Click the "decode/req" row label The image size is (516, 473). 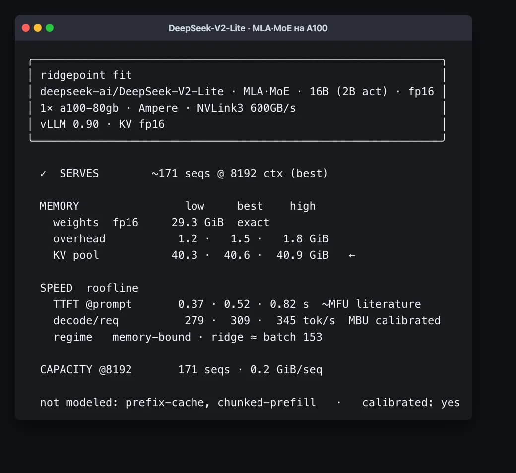[x=86, y=321]
